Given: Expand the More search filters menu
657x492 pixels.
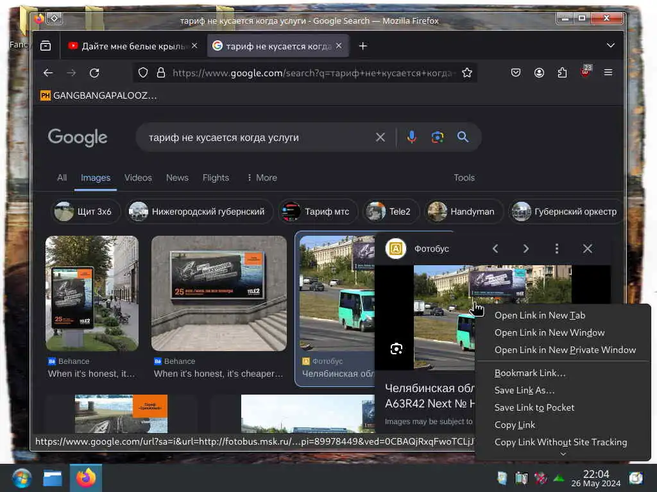Looking at the screenshot, I should 262,178.
